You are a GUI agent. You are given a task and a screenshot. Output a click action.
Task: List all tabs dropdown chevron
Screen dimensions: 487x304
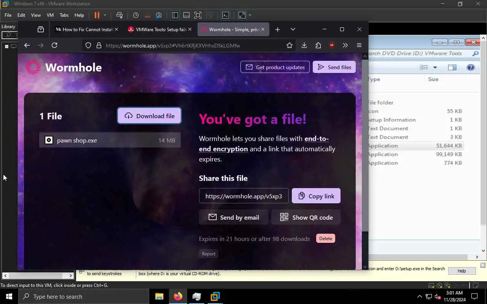point(293,29)
